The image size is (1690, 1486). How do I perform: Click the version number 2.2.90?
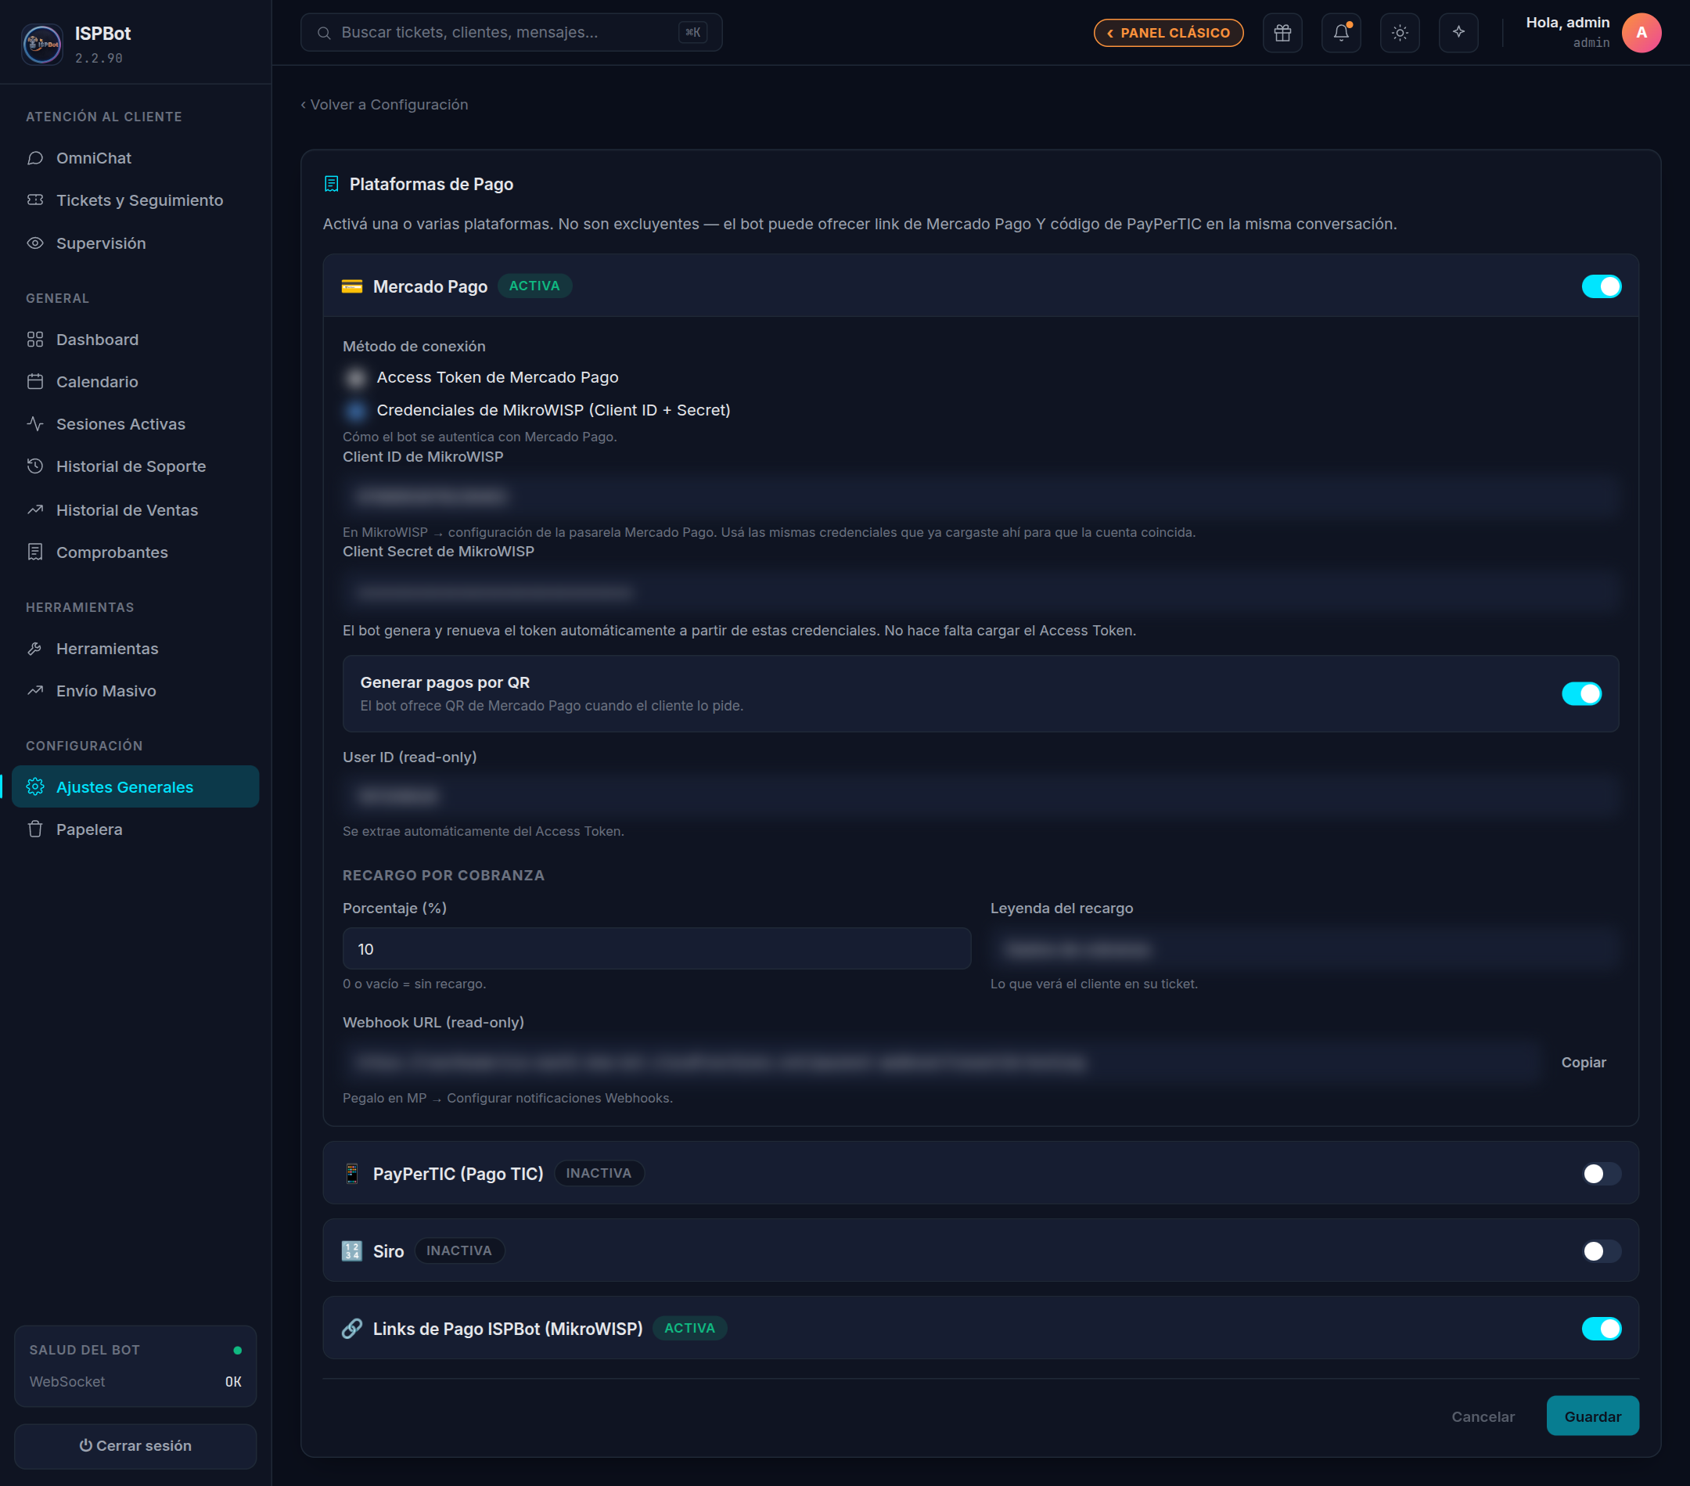99,58
